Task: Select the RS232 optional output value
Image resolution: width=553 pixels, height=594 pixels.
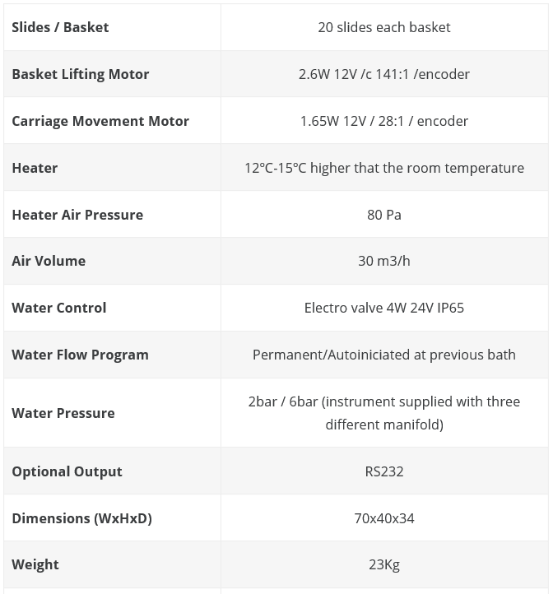Action: click(384, 471)
